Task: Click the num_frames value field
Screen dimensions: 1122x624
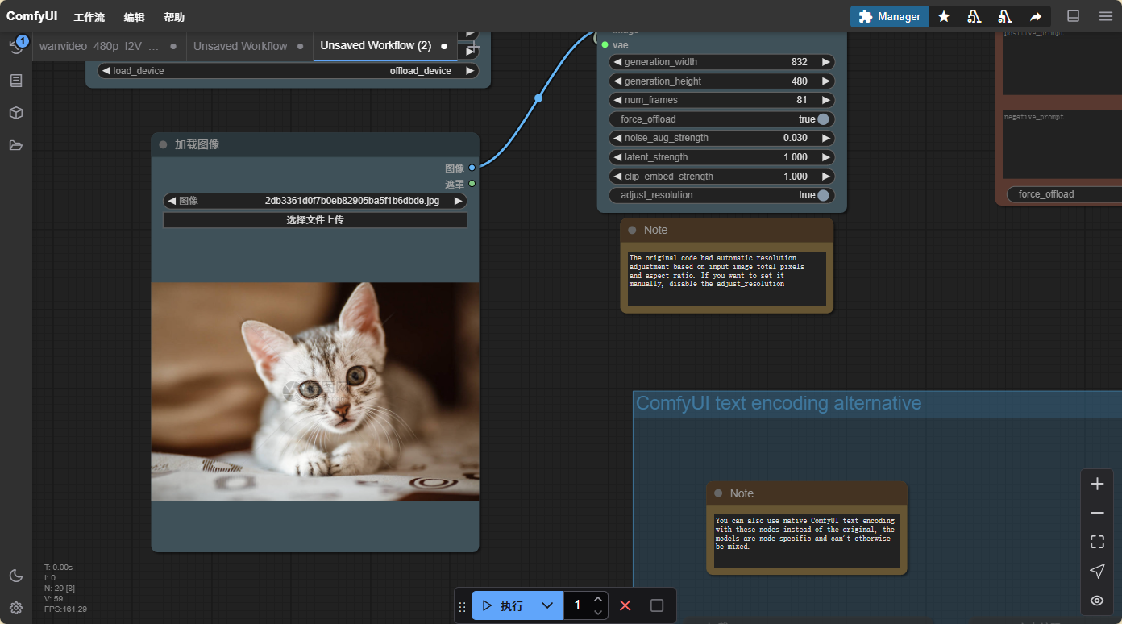Action: pos(722,100)
